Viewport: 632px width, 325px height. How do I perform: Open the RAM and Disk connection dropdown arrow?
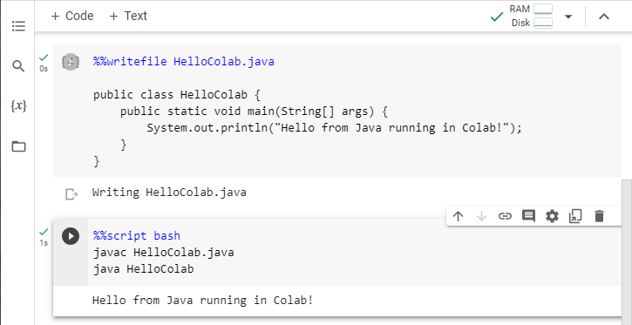tap(568, 17)
